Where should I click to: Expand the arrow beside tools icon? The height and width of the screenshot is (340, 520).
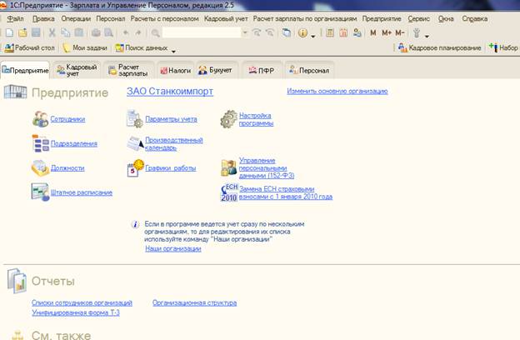click(427, 36)
